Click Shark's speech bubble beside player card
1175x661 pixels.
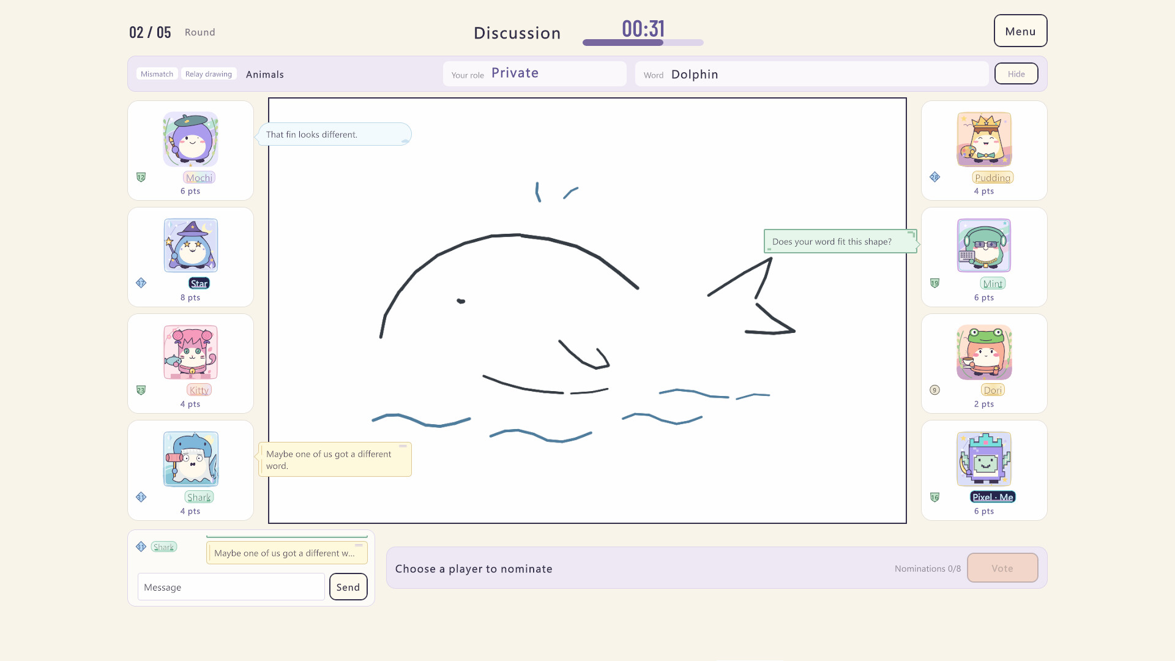click(x=335, y=459)
